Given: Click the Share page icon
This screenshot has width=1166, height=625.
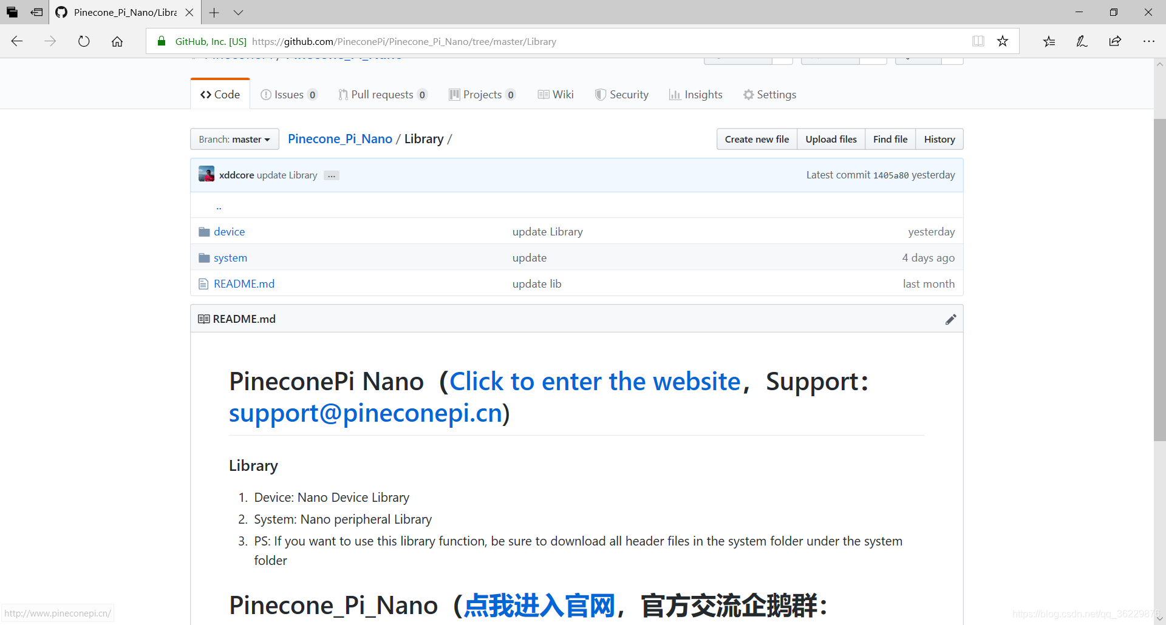Looking at the screenshot, I should [1115, 41].
